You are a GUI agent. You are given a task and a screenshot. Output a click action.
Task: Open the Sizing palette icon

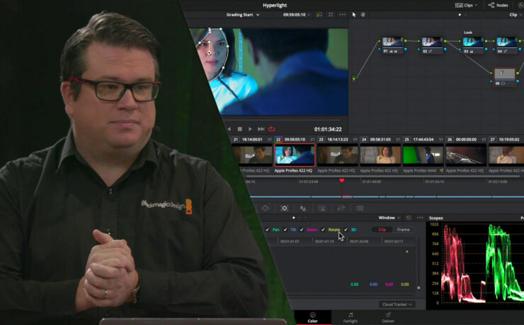341,208
